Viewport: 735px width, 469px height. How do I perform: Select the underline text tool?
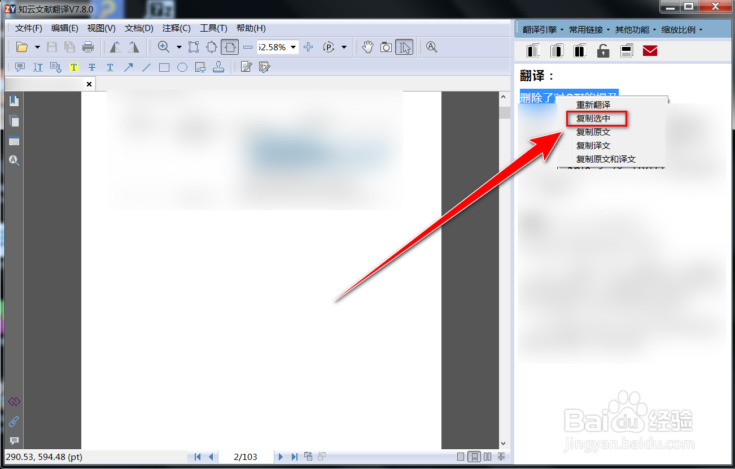tap(110, 67)
